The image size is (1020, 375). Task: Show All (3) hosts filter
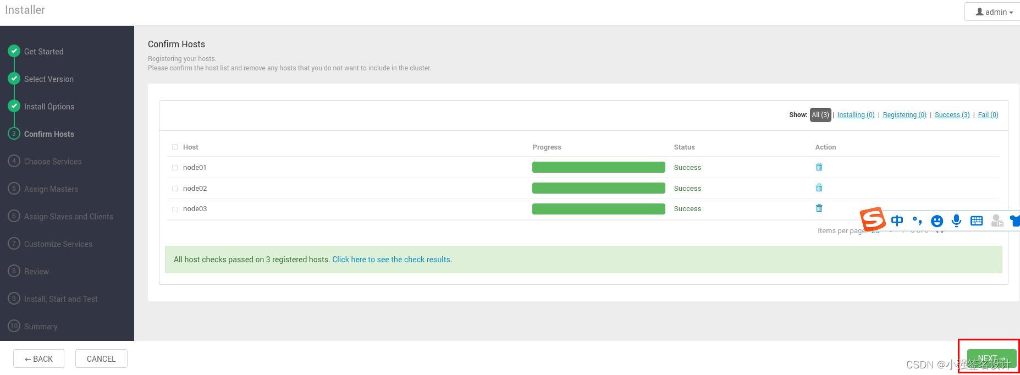(820, 115)
